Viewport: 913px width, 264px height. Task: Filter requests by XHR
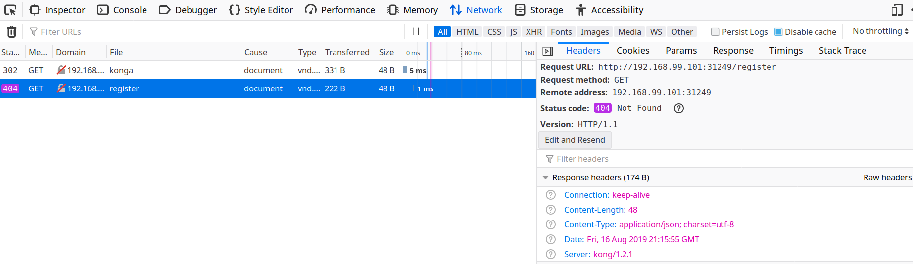coord(534,32)
